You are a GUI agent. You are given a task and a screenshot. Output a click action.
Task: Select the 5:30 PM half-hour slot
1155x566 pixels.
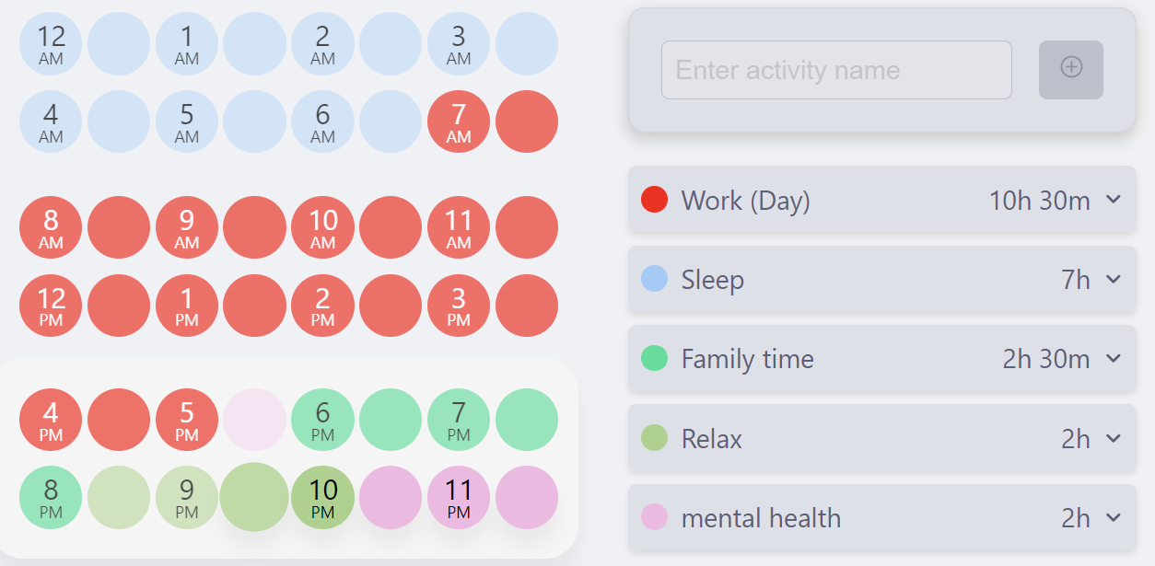(x=255, y=420)
